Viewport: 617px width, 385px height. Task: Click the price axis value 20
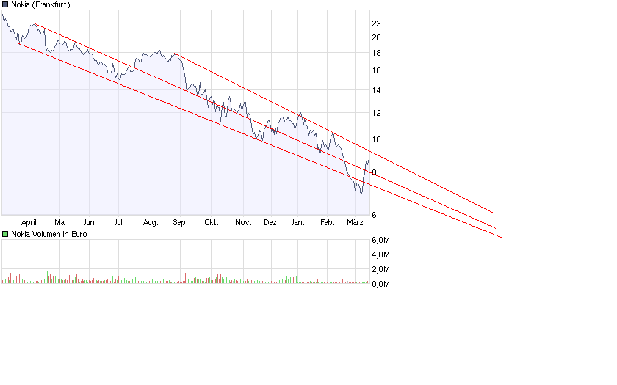coord(376,37)
